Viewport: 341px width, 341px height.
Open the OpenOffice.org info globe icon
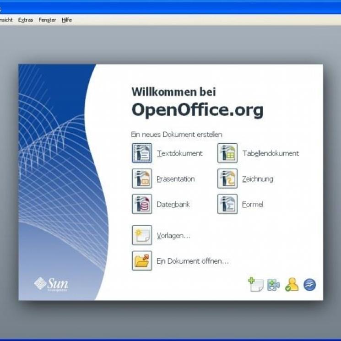[310, 285]
